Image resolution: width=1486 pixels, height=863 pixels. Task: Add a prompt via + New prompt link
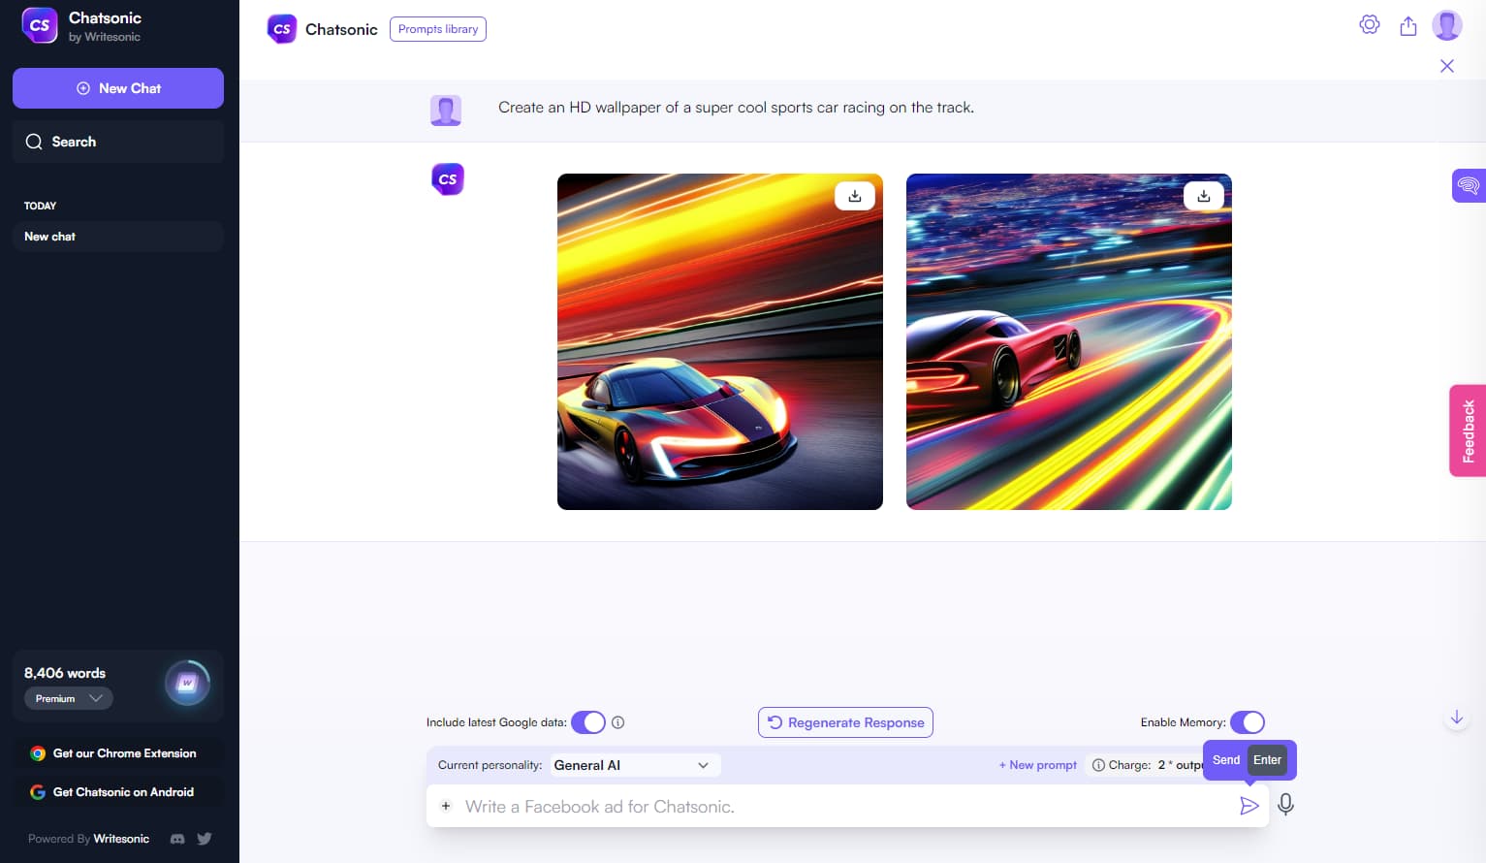tap(1037, 765)
